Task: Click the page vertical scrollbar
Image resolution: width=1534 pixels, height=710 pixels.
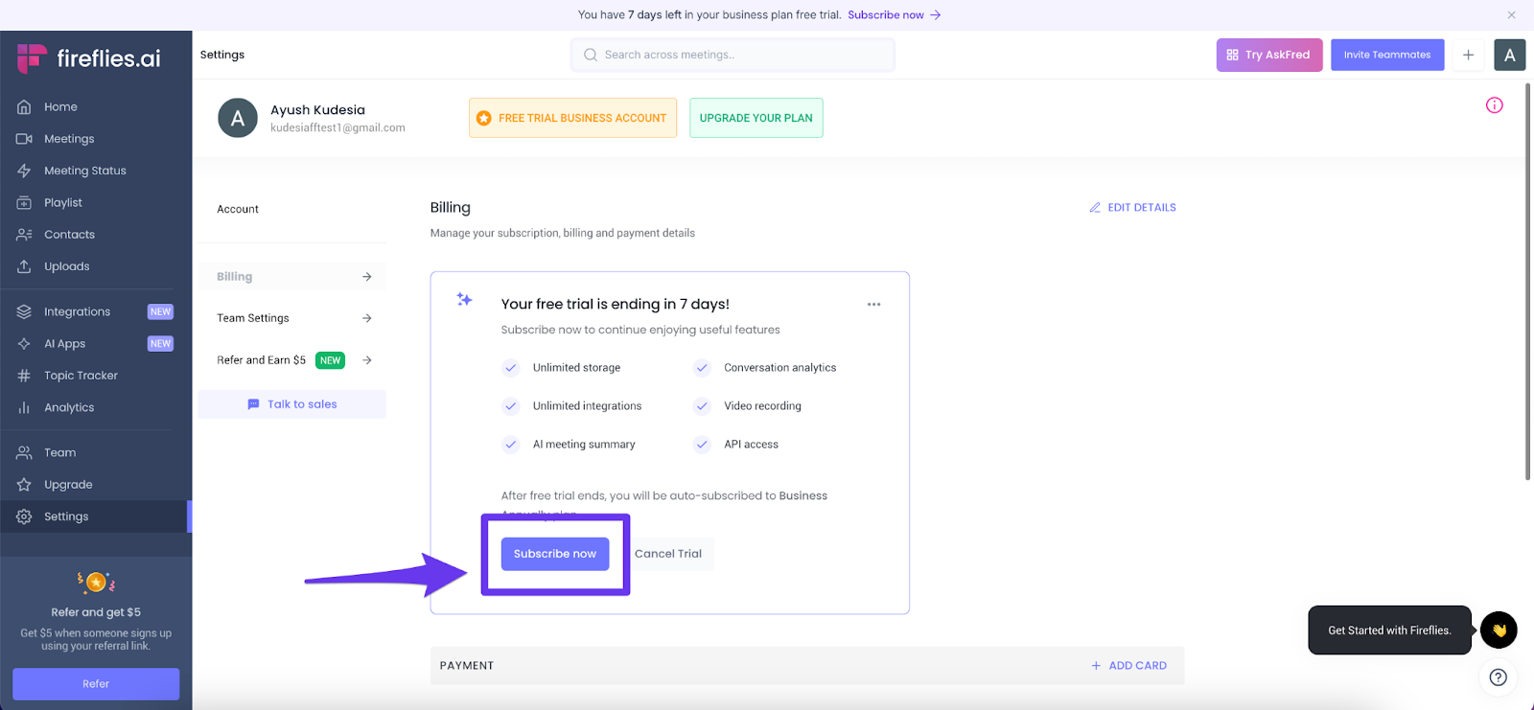Action: pyautogui.click(x=1528, y=283)
